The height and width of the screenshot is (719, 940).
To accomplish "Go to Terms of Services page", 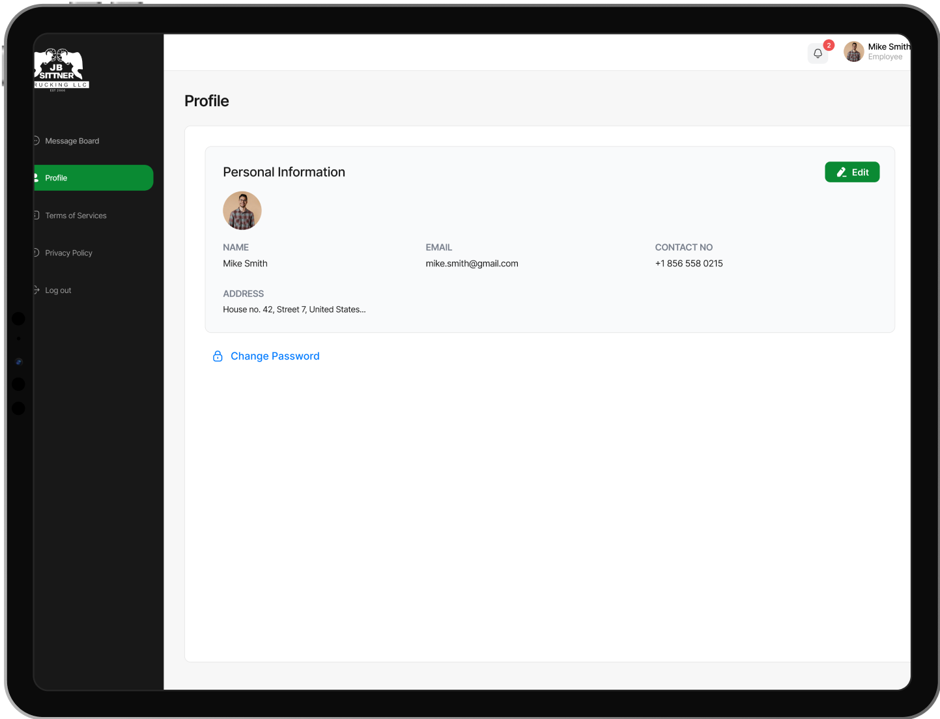I will coord(76,216).
